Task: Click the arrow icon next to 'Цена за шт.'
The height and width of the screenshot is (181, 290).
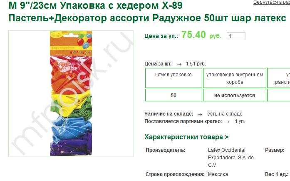Action: click(179, 64)
